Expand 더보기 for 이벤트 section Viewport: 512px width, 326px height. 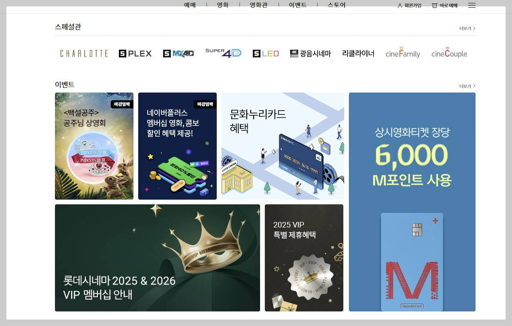click(467, 86)
